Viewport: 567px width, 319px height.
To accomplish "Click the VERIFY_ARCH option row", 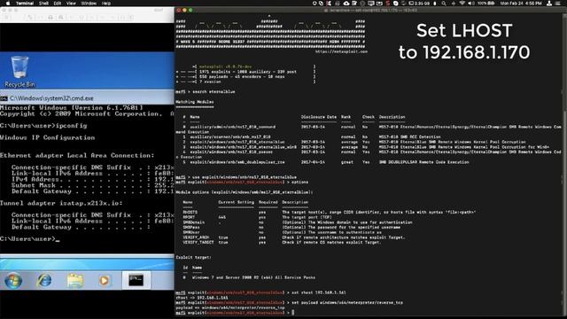I will 293,237.
